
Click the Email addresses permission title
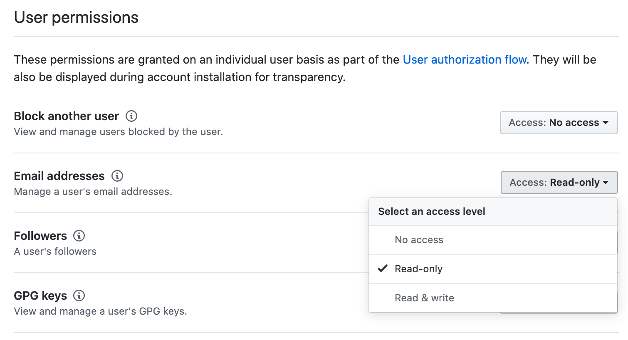pos(59,176)
